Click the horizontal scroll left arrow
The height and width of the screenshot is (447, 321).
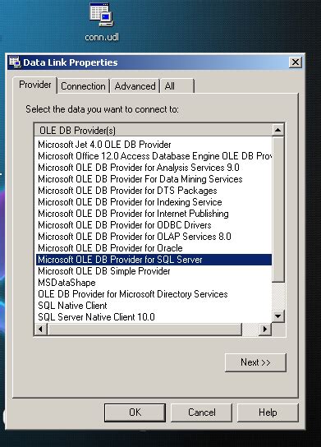(41, 329)
